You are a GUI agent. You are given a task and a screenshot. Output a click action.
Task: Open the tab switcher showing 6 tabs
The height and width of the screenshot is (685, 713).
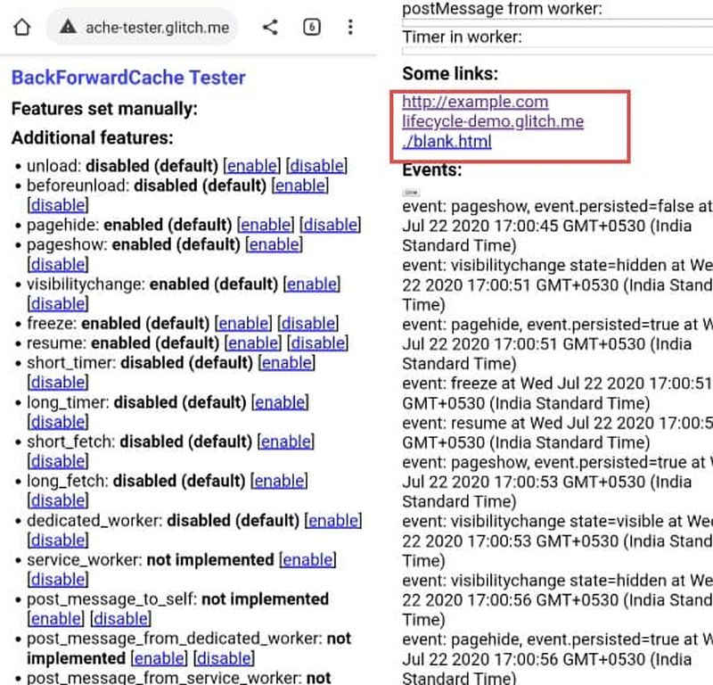coord(311,28)
